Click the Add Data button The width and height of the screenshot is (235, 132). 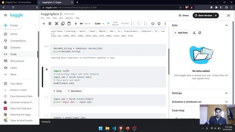[181, 33]
